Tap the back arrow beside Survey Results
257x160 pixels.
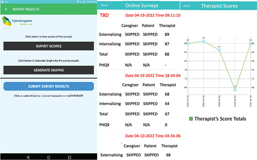[6, 8]
